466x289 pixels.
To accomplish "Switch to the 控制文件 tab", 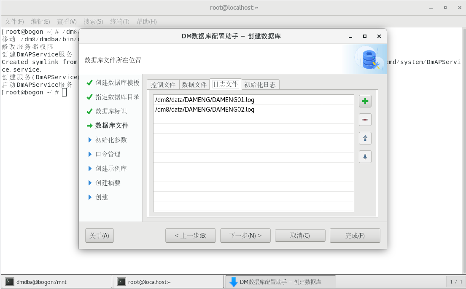I will (x=163, y=85).
